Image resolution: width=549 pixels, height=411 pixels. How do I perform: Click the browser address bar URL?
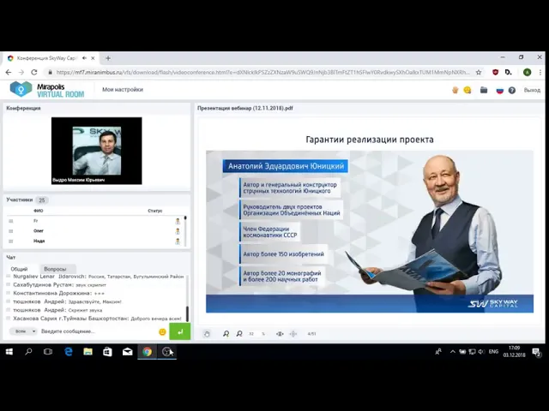(262, 72)
